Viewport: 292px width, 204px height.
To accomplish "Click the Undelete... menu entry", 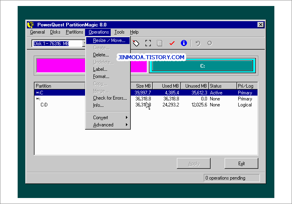I will click(108, 62).
